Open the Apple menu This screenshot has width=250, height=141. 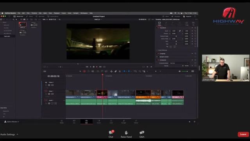click(x=2, y=13)
